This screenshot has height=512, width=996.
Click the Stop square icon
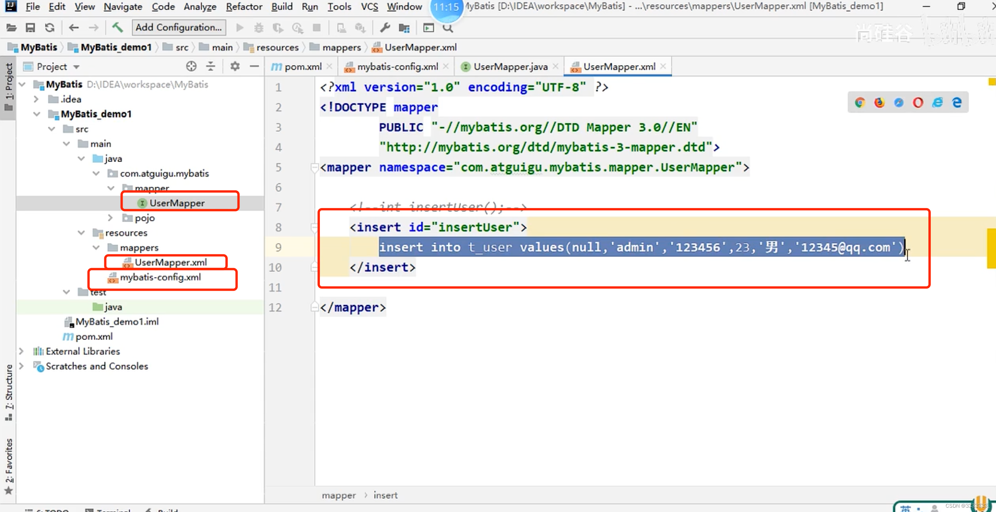(317, 28)
